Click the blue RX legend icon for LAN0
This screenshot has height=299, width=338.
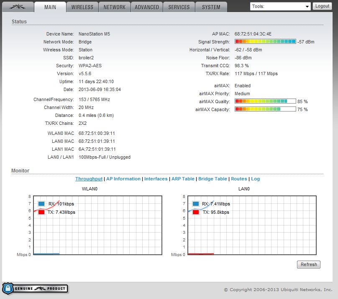(196, 204)
